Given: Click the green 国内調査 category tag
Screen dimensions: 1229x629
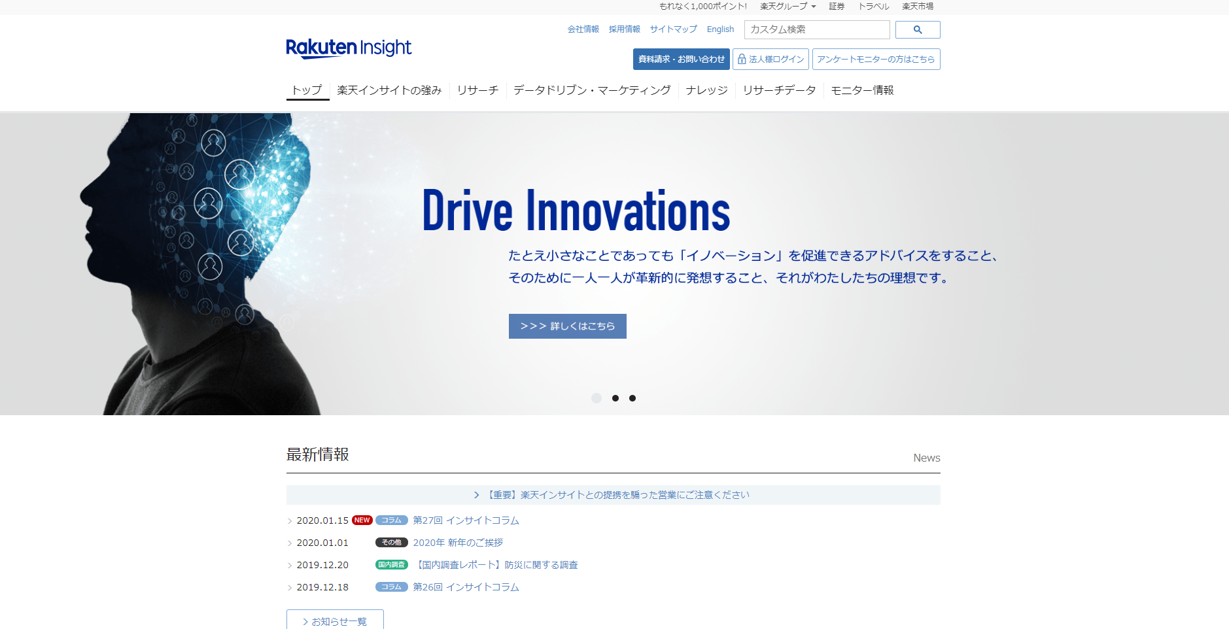Looking at the screenshot, I should (391, 565).
